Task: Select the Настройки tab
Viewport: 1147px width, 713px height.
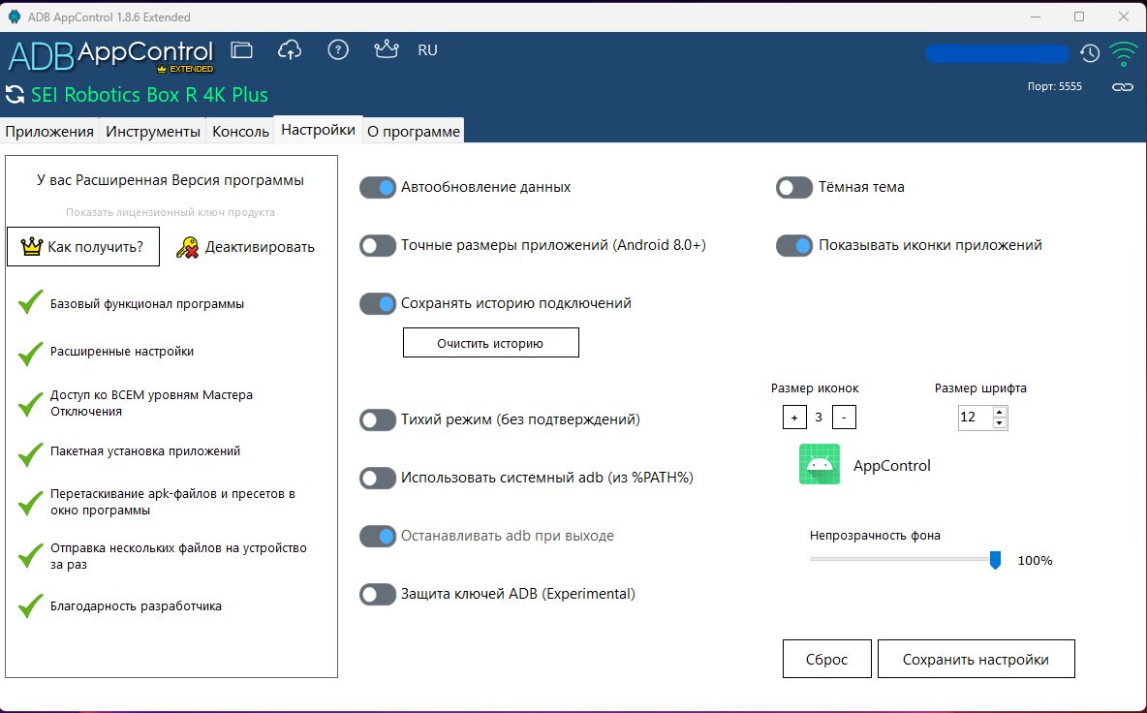Action: (x=318, y=130)
